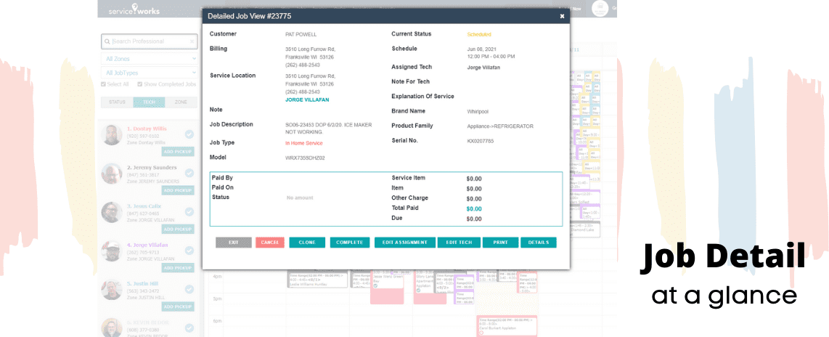Click the 6pm time label on the schedule
Viewport: 829px width, 337px height.
click(217, 321)
